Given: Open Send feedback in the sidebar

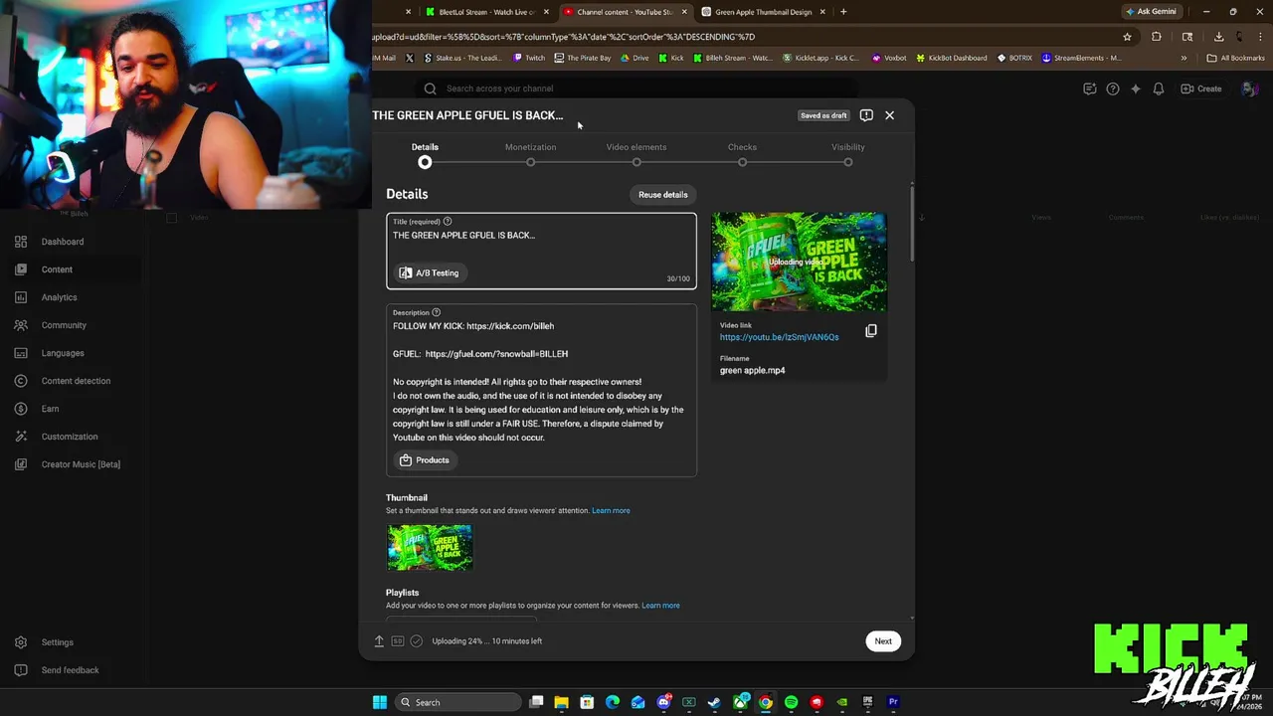Looking at the screenshot, I should 70,670.
